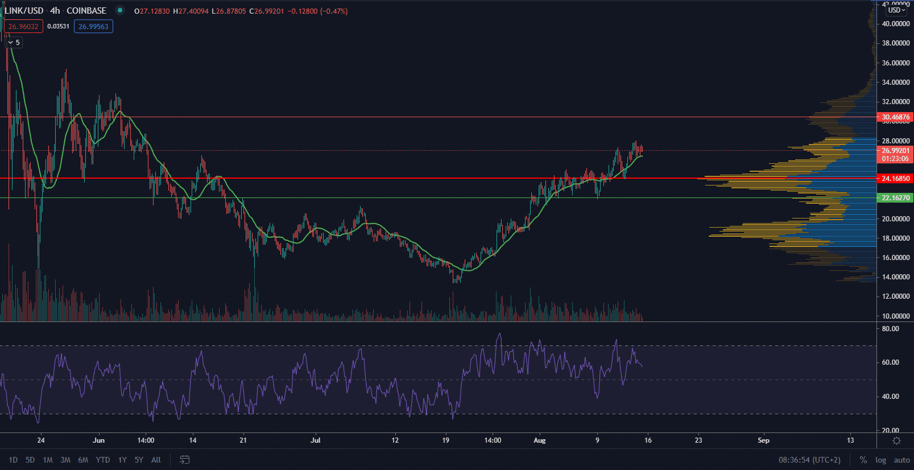Select the 1M date range

[x=48, y=460]
